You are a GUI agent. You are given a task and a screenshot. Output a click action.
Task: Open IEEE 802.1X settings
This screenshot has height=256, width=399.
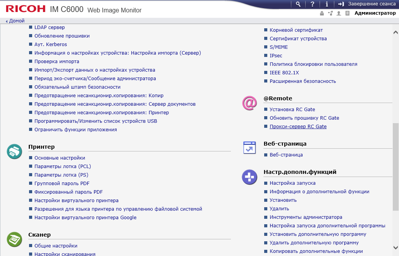[x=284, y=73]
